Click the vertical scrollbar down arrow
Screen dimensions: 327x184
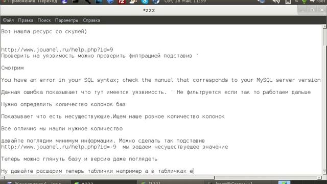pos(325,172)
